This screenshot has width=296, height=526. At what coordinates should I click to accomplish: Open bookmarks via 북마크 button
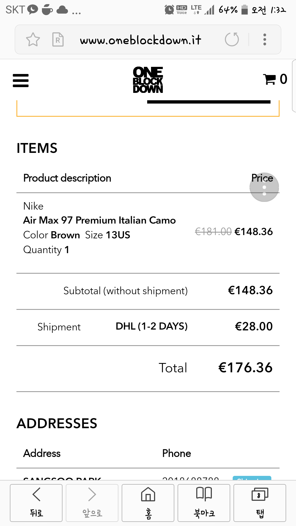point(204,503)
